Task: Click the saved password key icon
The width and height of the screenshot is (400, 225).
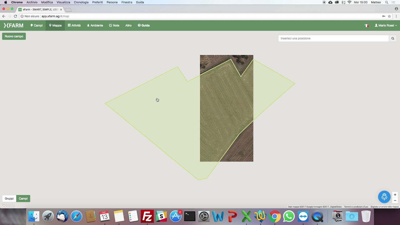Action: [x=384, y=16]
